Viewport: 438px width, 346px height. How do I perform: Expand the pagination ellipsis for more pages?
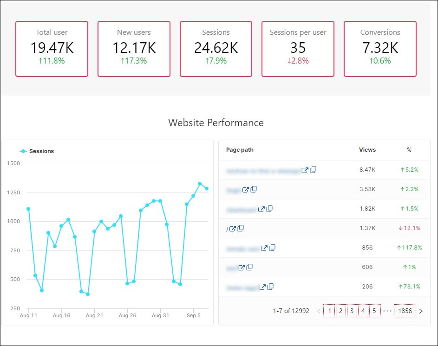click(x=387, y=311)
